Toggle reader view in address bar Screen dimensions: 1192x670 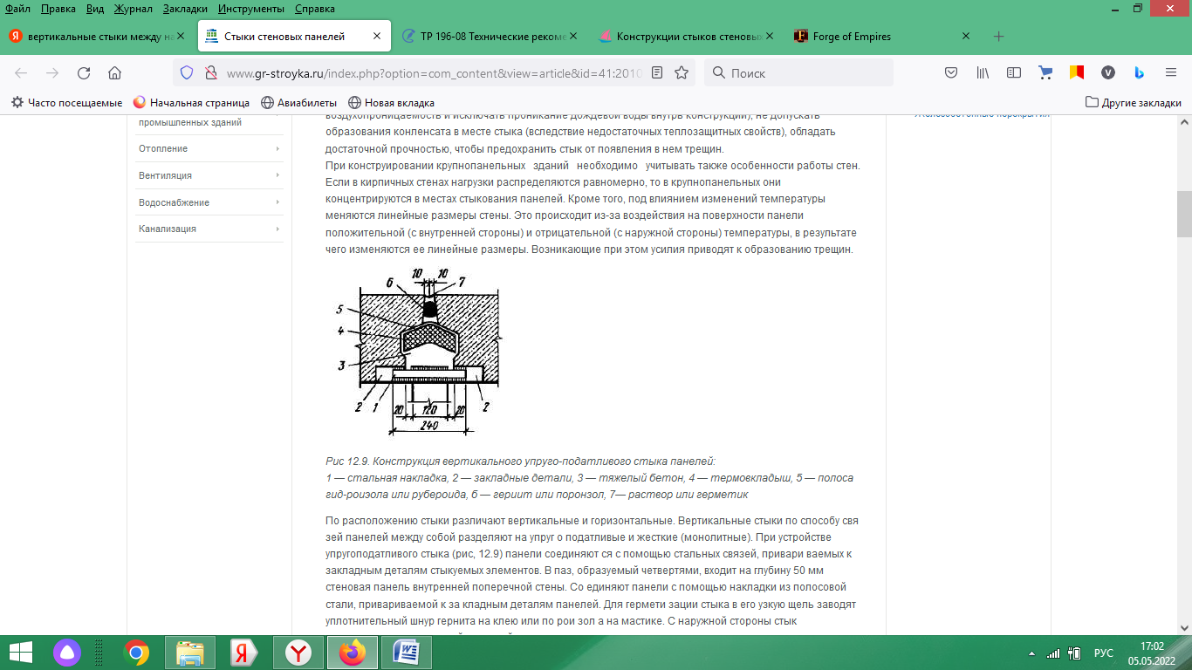(x=658, y=73)
